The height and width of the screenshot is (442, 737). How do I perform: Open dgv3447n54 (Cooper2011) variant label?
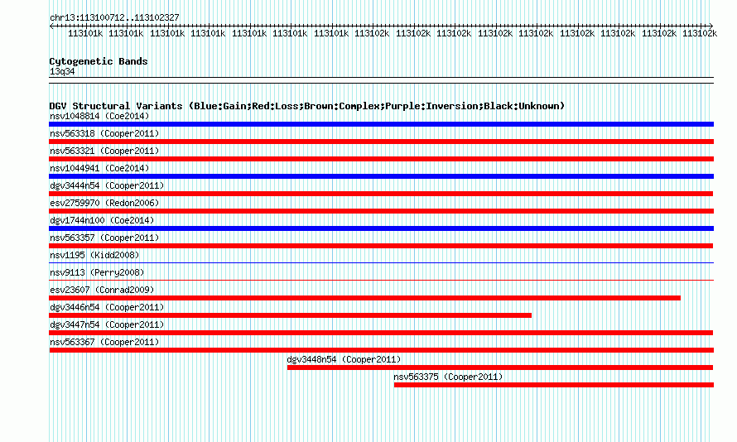tap(107, 324)
